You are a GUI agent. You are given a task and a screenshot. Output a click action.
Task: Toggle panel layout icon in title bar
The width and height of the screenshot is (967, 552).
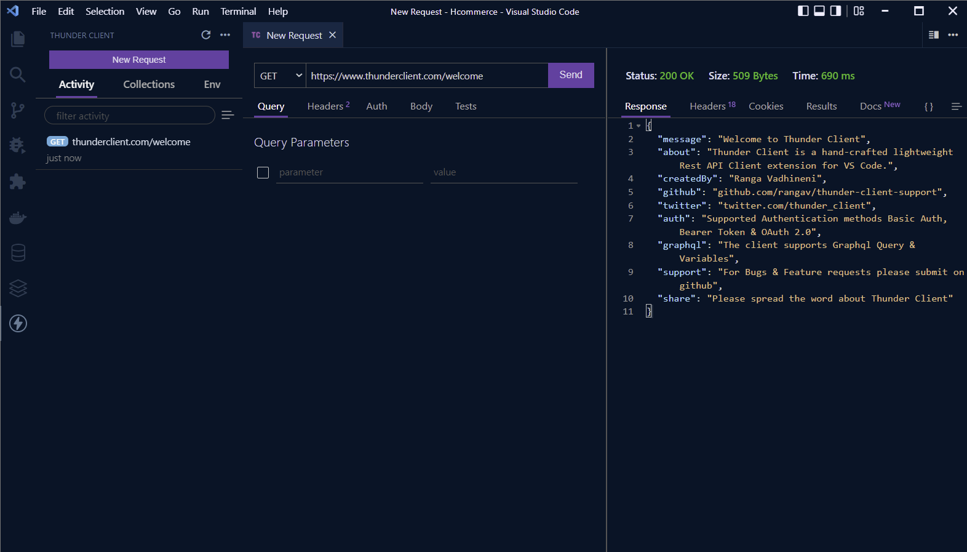(x=819, y=11)
